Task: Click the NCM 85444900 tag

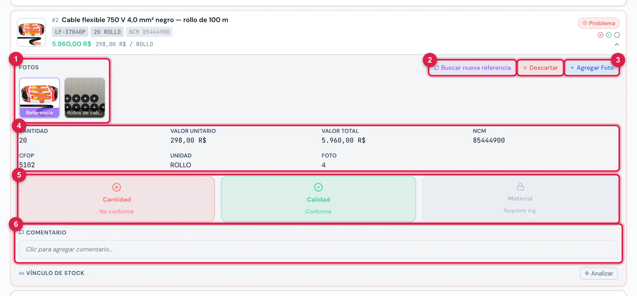Action: [149, 32]
